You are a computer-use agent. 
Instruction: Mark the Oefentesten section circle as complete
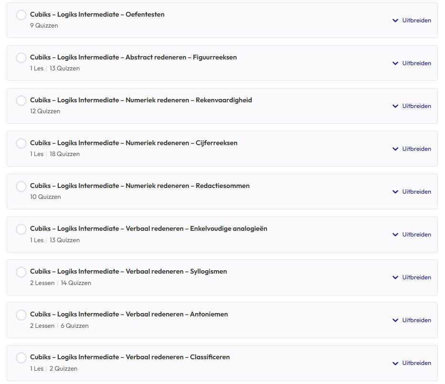point(21,15)
